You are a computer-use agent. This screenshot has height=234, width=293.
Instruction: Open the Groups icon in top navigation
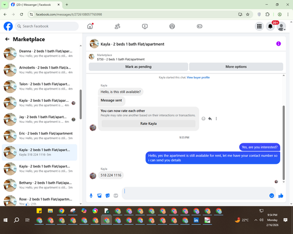click(172, 26)
